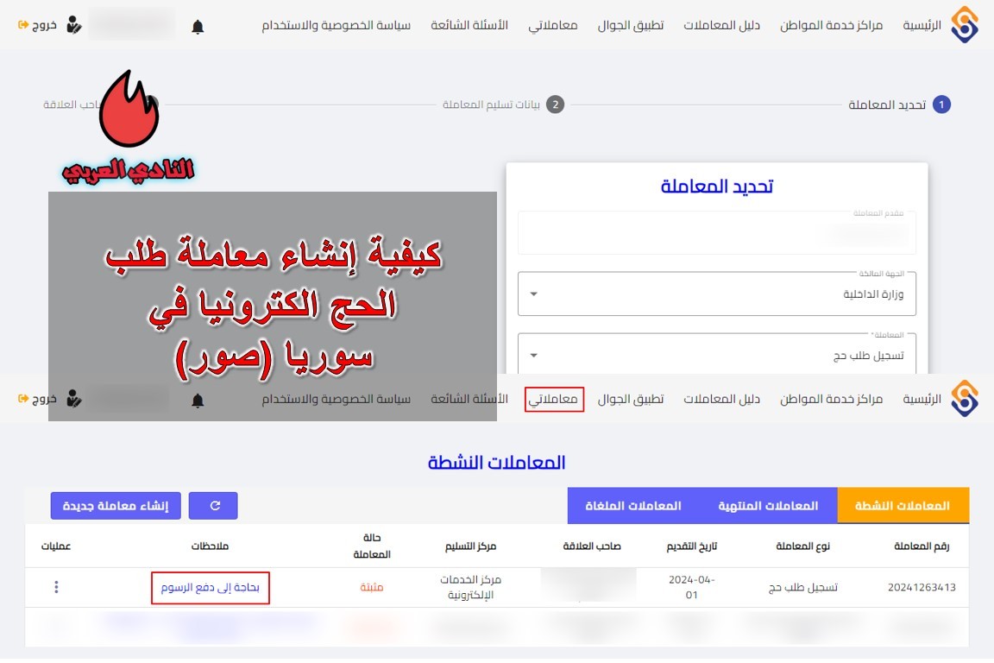
Task: Select step 2 بيانات تسليم المعاملة in the stepper
Action: pos(503,104)
